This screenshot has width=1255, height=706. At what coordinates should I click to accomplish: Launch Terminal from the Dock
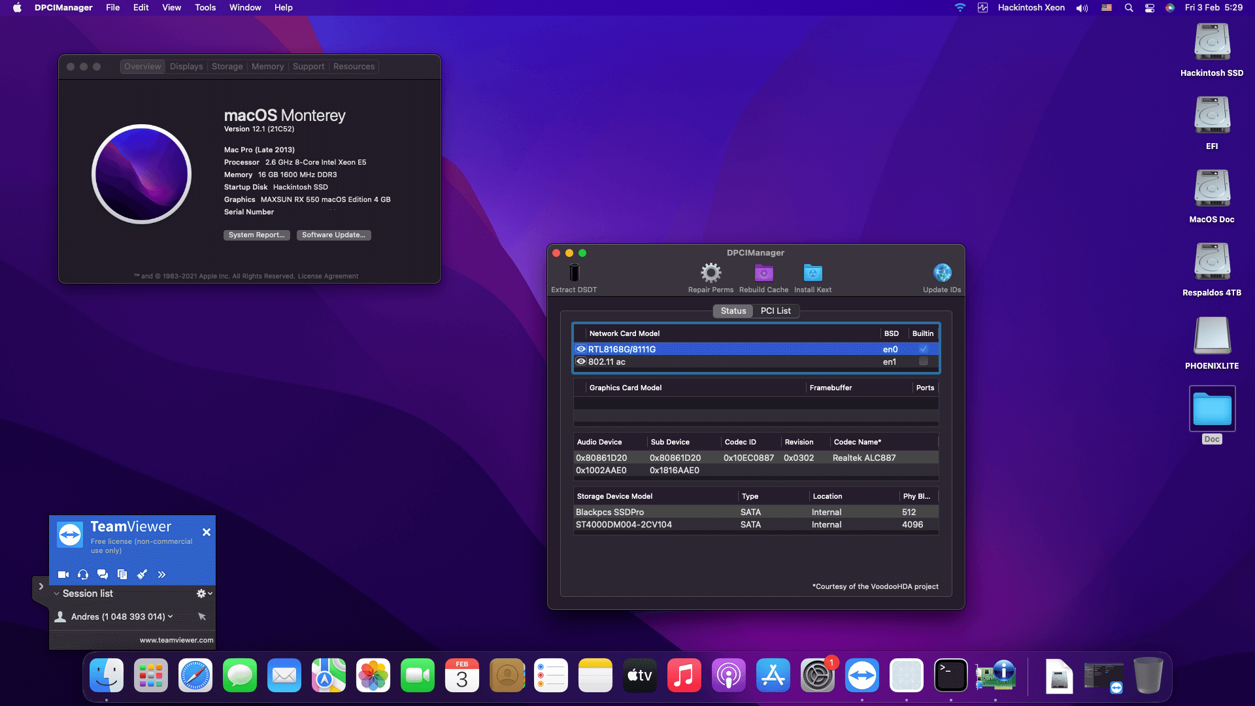coord(950,675)
